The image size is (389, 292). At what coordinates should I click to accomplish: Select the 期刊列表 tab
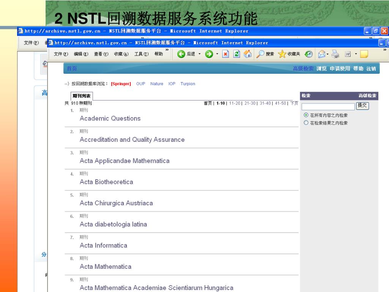click(x=82, y=96)
